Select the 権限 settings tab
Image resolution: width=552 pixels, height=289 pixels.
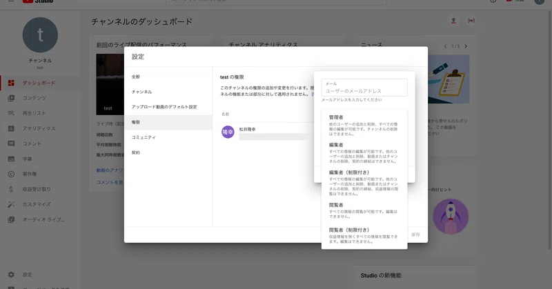coord(168,122)
